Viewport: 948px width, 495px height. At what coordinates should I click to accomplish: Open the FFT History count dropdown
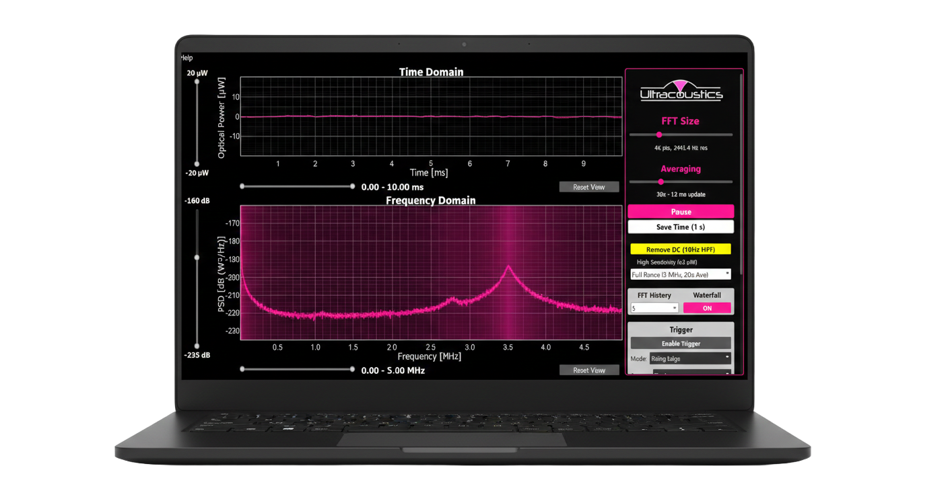point(654,307)
